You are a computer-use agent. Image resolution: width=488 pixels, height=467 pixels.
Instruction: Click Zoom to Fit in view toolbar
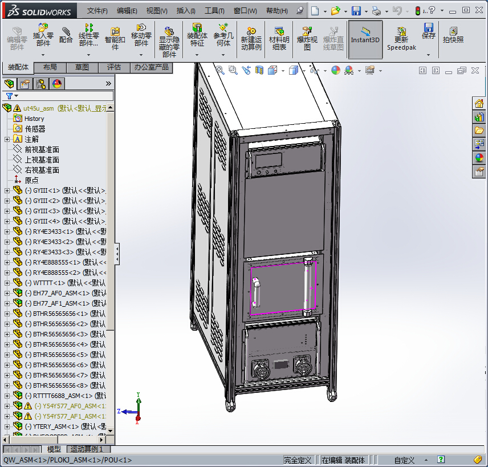point(220,70)
